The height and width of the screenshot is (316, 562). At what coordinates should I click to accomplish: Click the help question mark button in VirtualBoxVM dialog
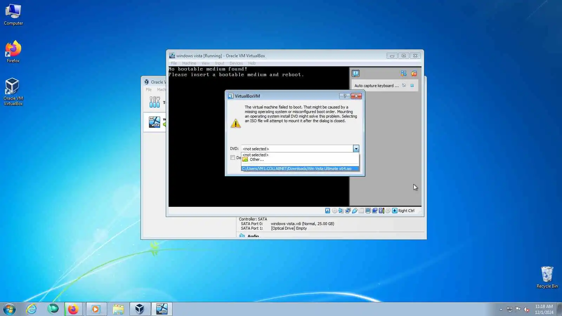[x=345, y=96]
